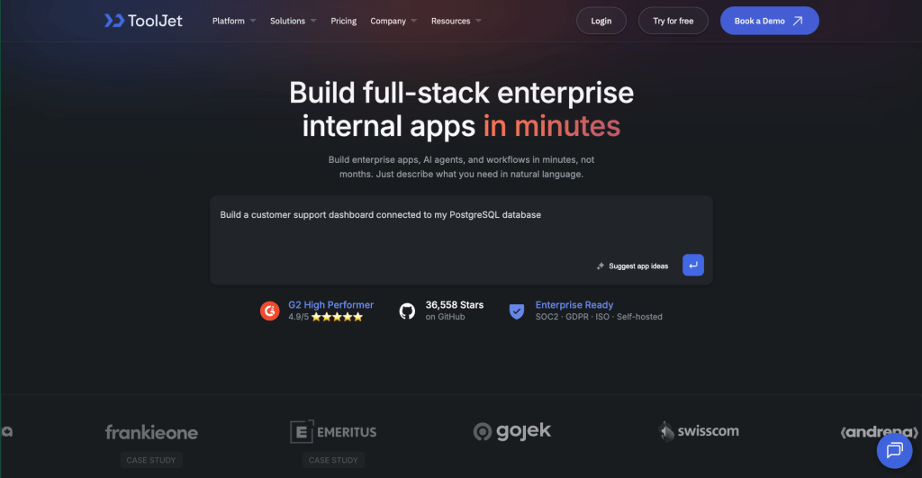Click the Login button
922x478 pixels.
[601, 21]
